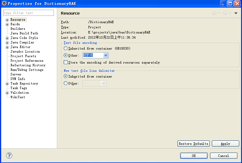The image size is (242, 163).
Task: Click the back navigation arrow icon
Action: [214, 13]
